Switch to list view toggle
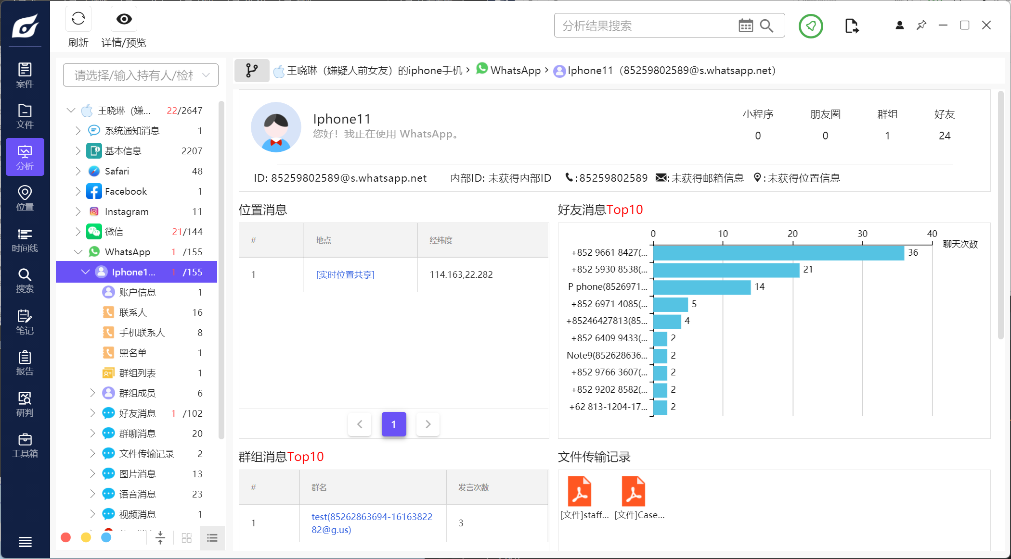 click(212, 538)
